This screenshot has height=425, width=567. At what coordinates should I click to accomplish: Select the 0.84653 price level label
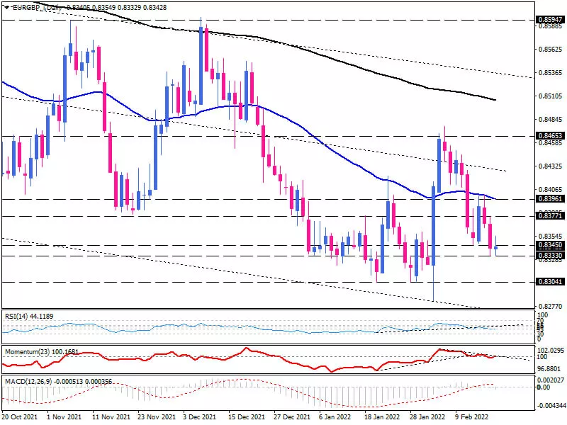550,134
